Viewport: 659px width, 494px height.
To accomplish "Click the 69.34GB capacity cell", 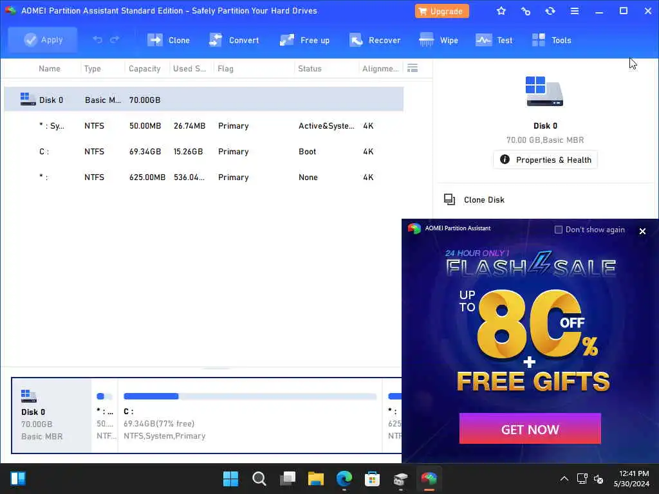I will 145,151.
